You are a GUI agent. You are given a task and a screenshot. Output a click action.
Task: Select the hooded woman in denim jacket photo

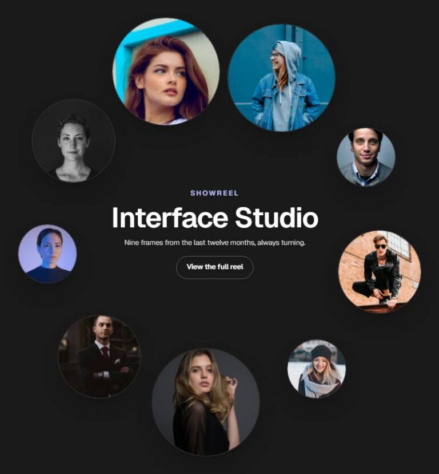[x=281, y=78]
